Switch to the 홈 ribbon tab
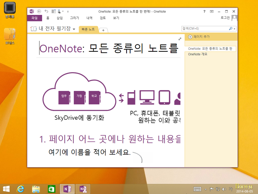 48,18
